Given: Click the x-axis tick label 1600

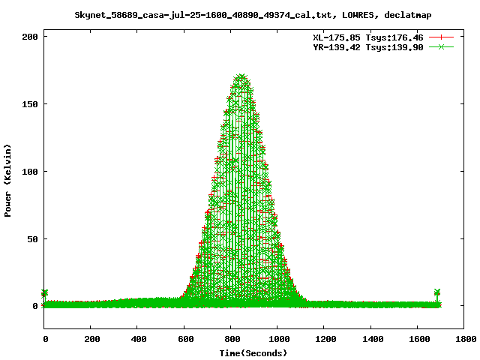Looking at the screenshot, I should tap(419, 339).
